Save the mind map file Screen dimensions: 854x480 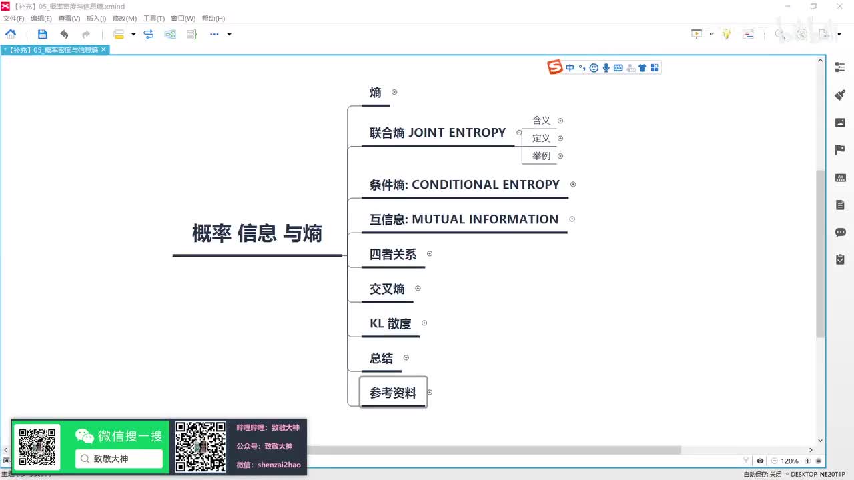click(43, 34)
